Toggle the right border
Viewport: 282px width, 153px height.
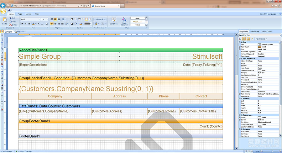pos(90,19)
